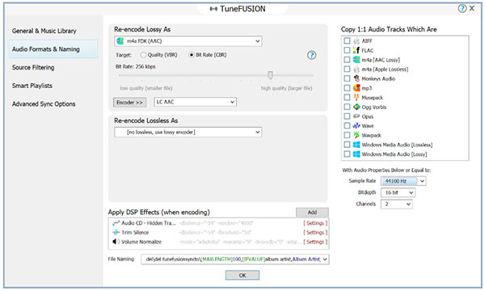The image size is (485, 291).
Task: Open the Bitdepth dropdown
Action: point(398,192)
